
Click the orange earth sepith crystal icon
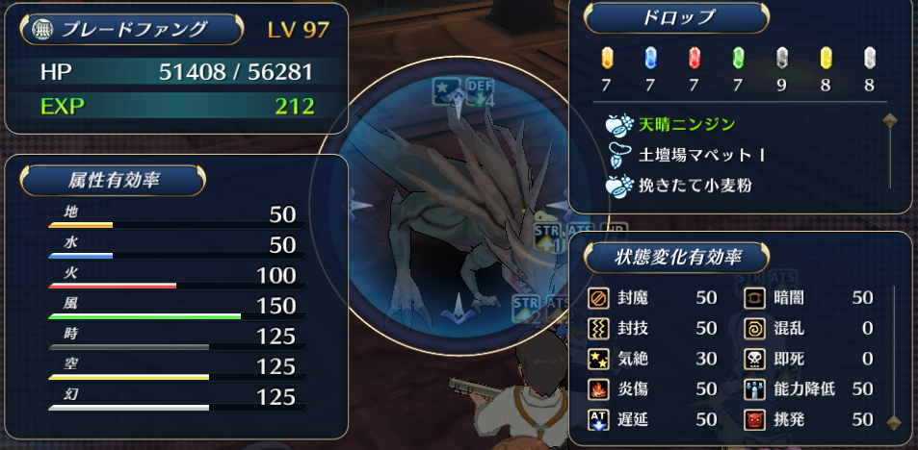tap(607, 58)
